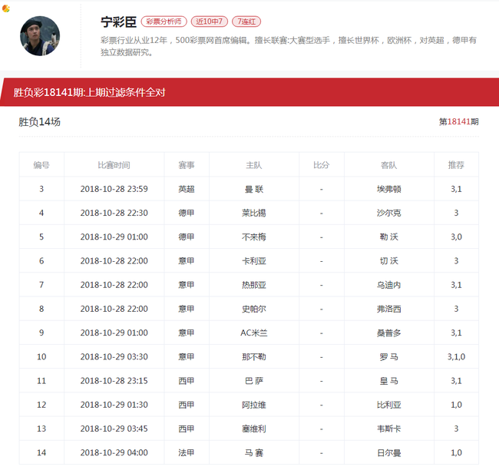The width and height of the screenshot is (499, 470).
Task: Click the 编号 column header
Action: [41, 165]
